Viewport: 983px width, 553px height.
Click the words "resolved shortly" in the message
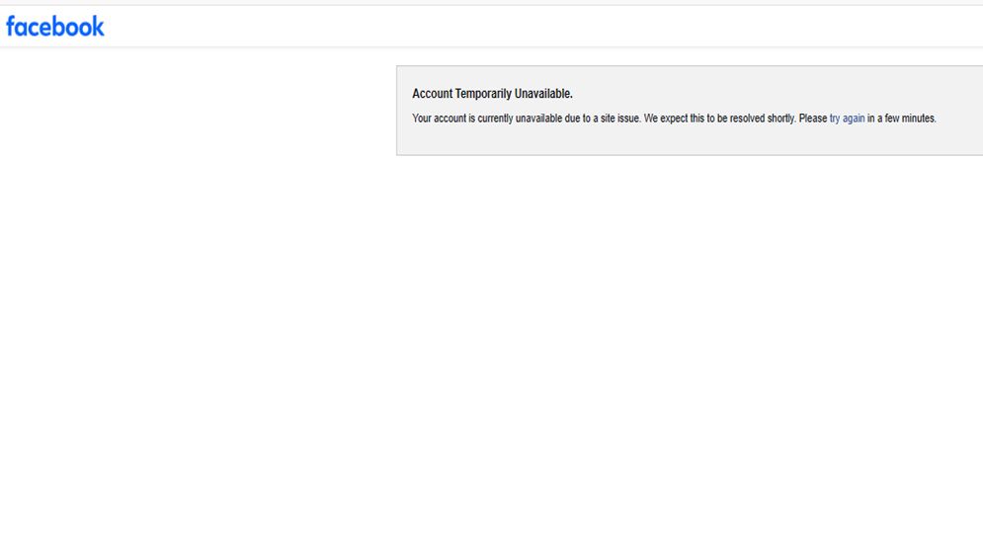(x=763, y=118)
